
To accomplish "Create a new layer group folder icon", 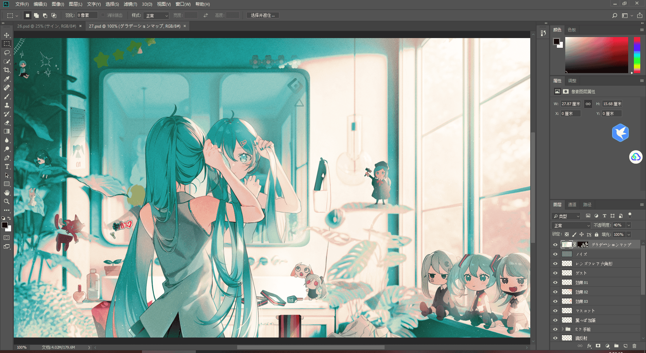I will coord(616,346).
